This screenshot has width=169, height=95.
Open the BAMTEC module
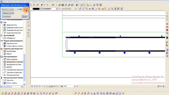point(9,67)
